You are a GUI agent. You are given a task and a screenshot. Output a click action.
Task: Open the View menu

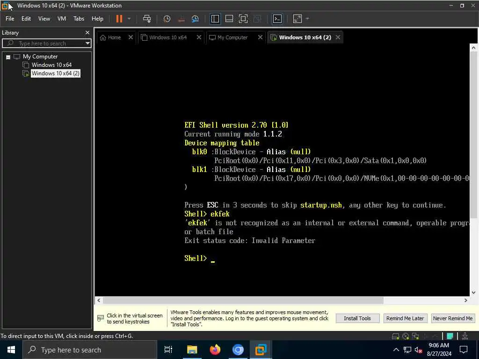tap(44, 19)
